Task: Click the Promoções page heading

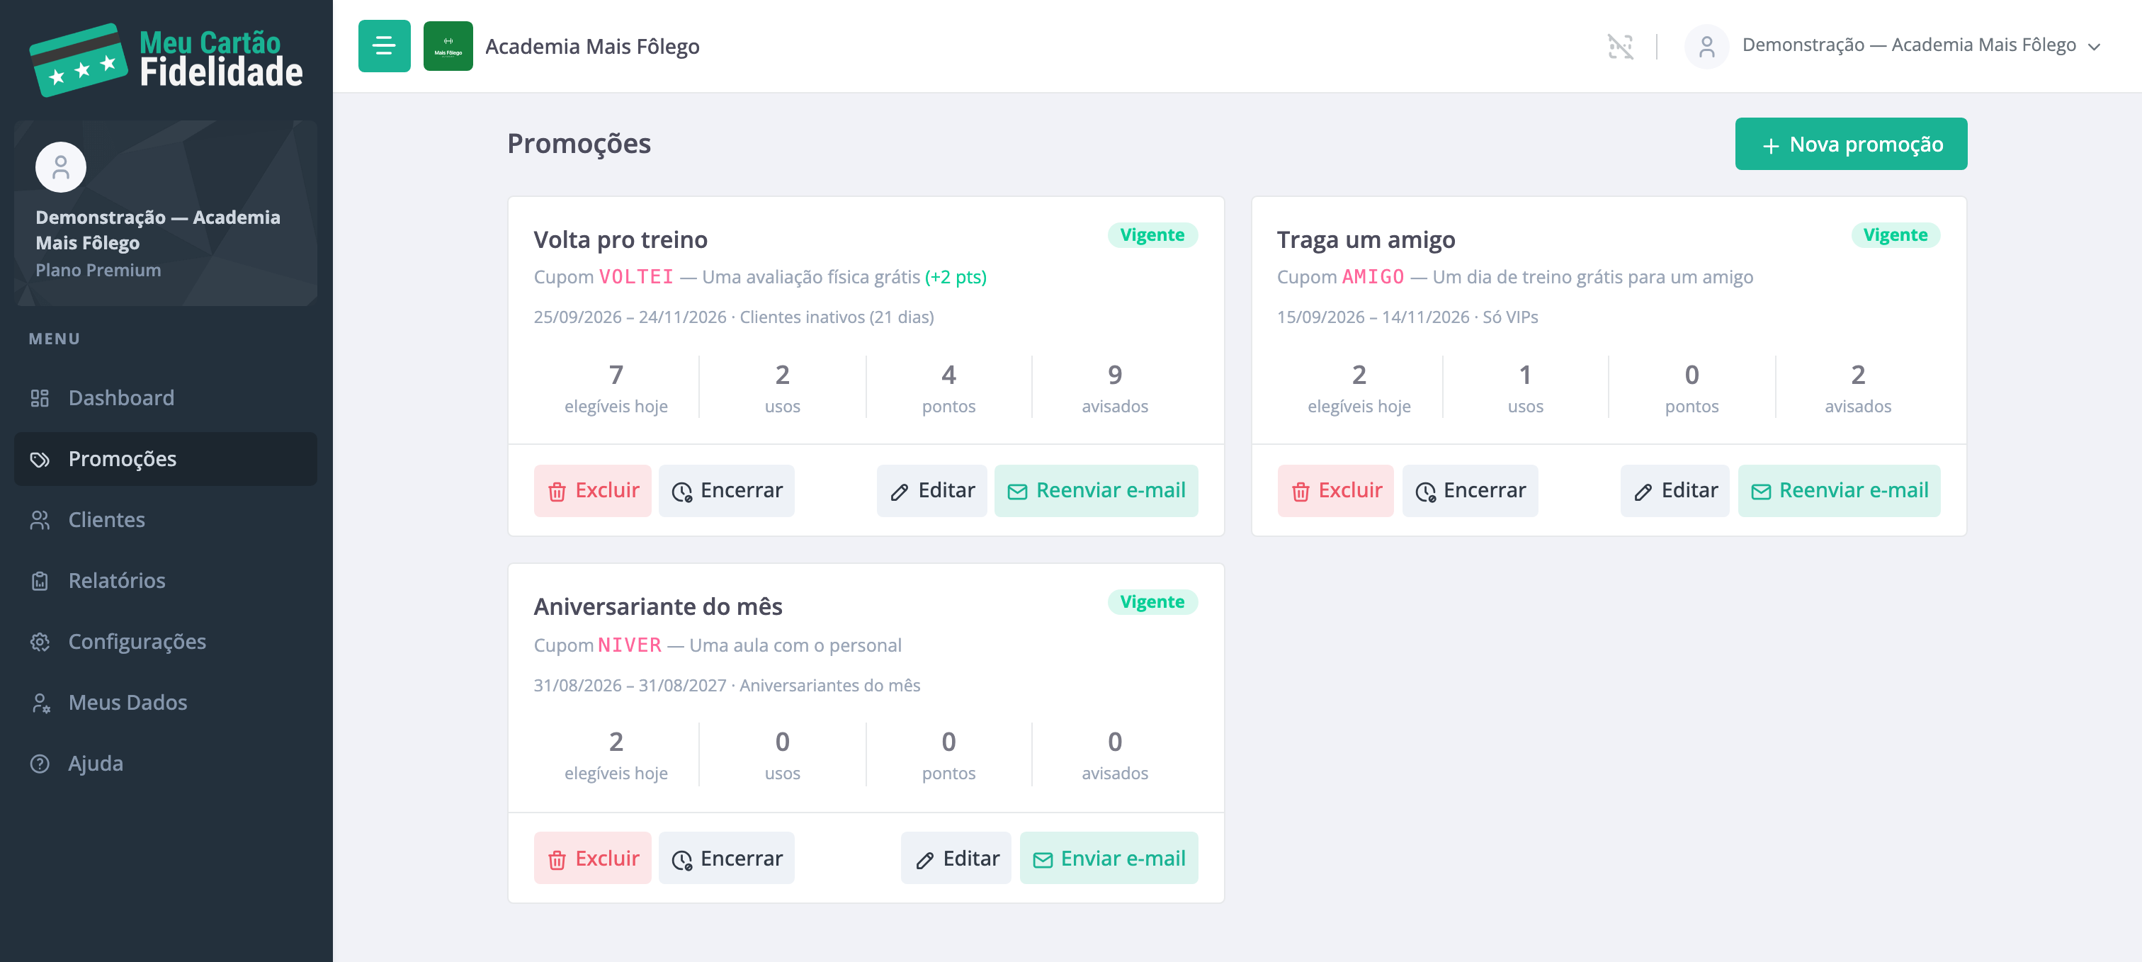Action: [579, 144]
